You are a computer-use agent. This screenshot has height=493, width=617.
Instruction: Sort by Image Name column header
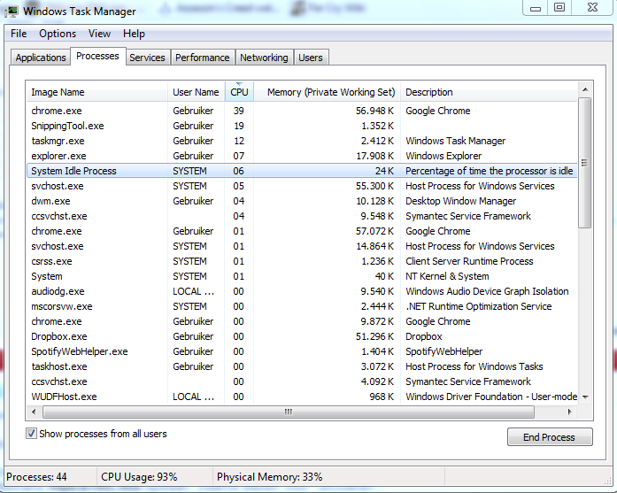(x=97, y=92)
